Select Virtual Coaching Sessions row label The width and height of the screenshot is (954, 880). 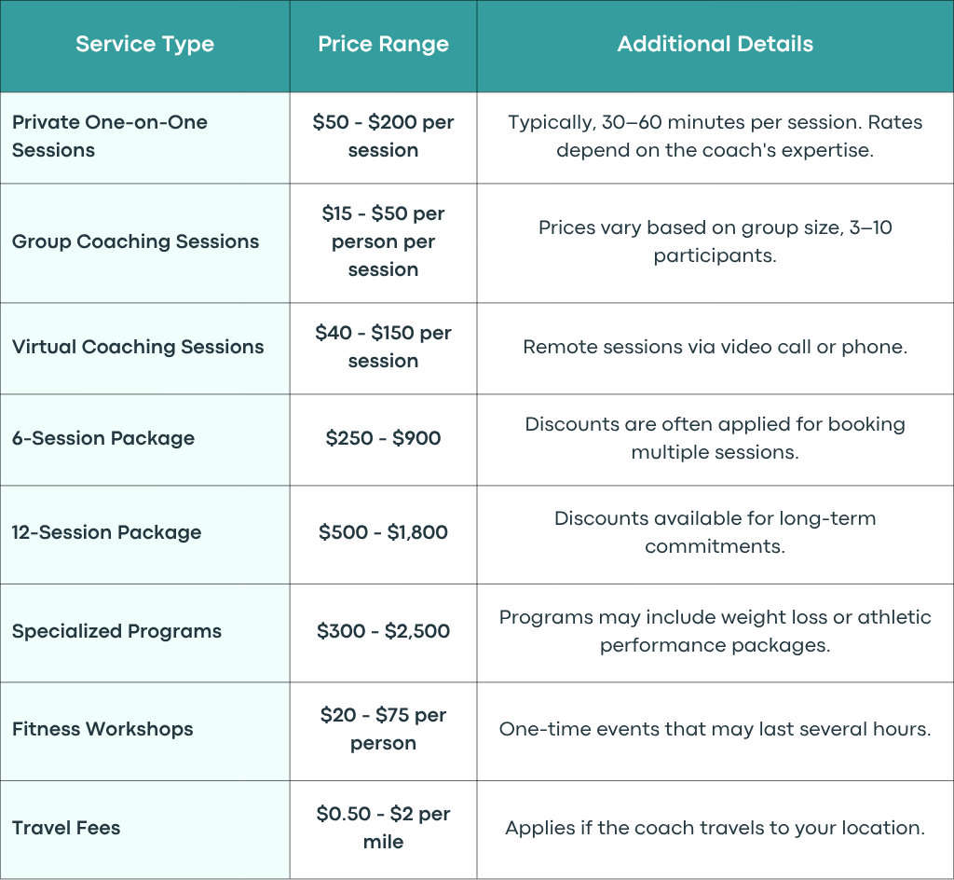[138, 347]
